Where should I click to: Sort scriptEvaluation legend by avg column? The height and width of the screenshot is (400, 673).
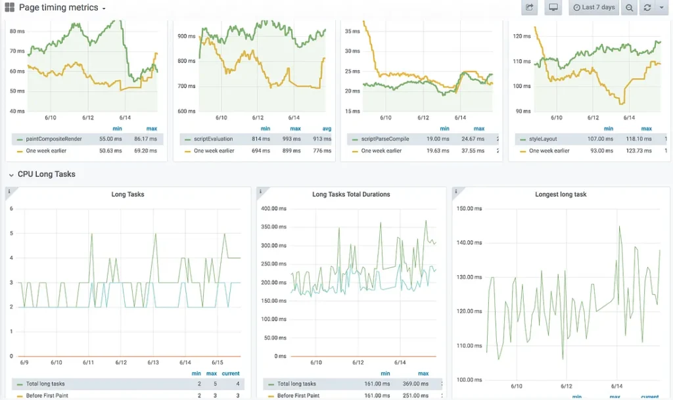coord(327,129)
